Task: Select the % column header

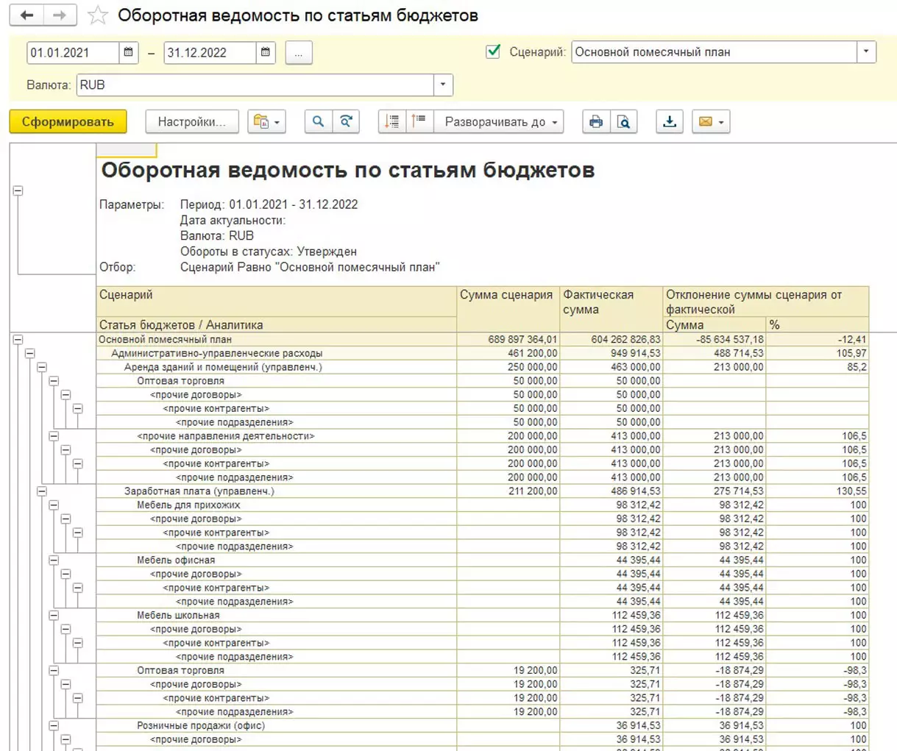Action: pyautogui.click(x=818, y=324)
